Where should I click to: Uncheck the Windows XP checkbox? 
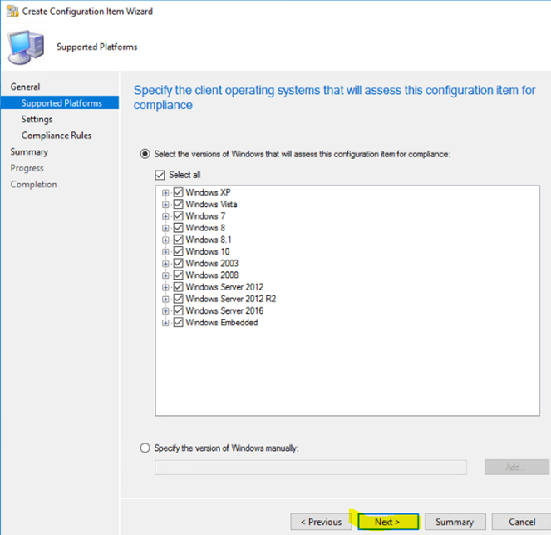point(179,192)
